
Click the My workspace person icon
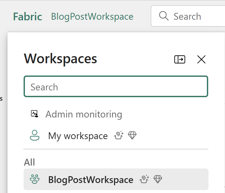(35, 135)
